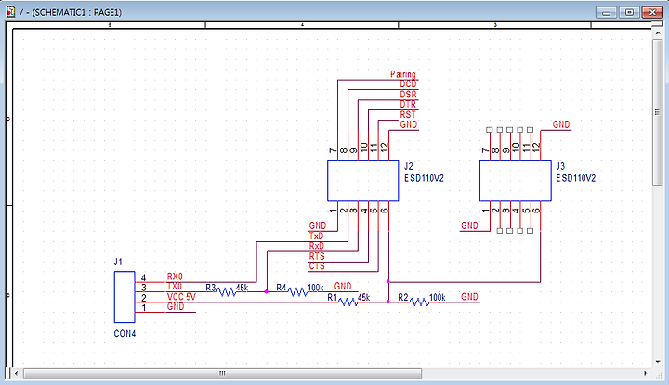Click the vertical scrollbar up arrow
This screenshot has width=669, height=385.
point(658,33)
